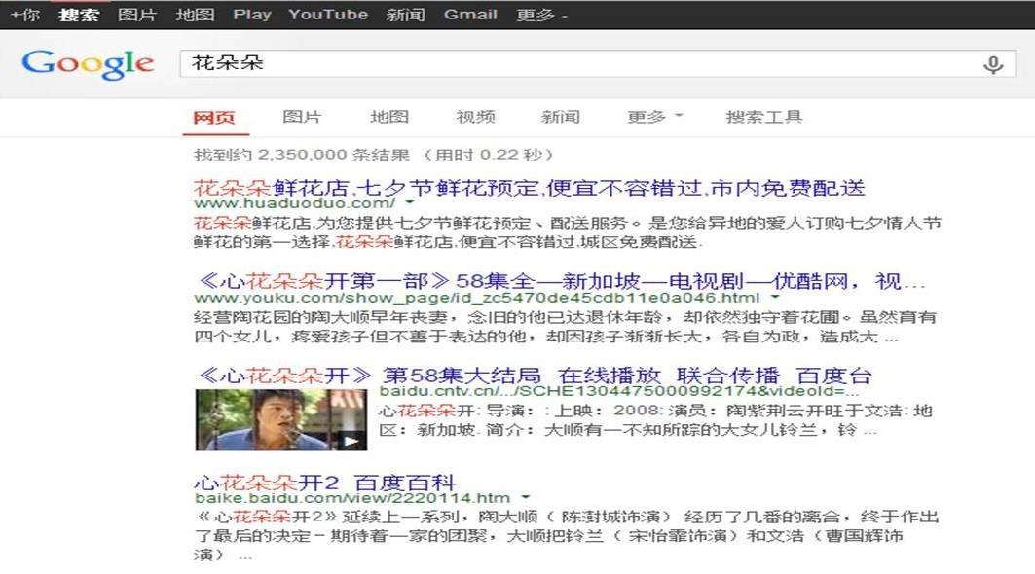This screenshot has width=1035, height=574.
Task: Click snippet starting 心花朵朵开: 导演
Action: (655, 420)
